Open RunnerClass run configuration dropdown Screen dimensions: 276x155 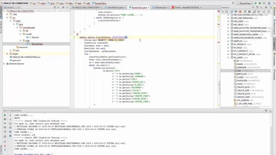point(245,3)
